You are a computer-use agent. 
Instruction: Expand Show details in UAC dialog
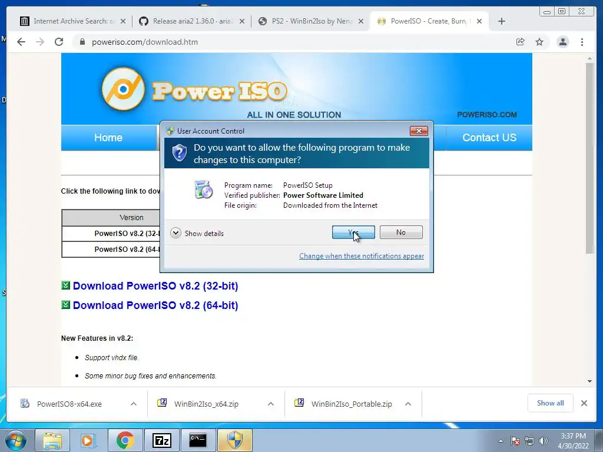pyautogui.click(x=197, y=233)
